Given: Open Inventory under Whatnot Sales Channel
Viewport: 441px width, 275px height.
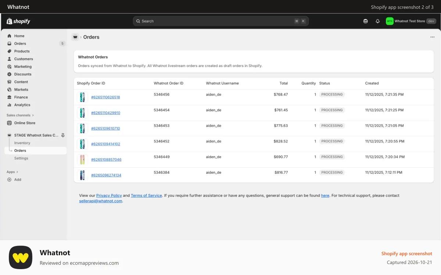Looking at the screenshot, I should click(x=22, y=143).
